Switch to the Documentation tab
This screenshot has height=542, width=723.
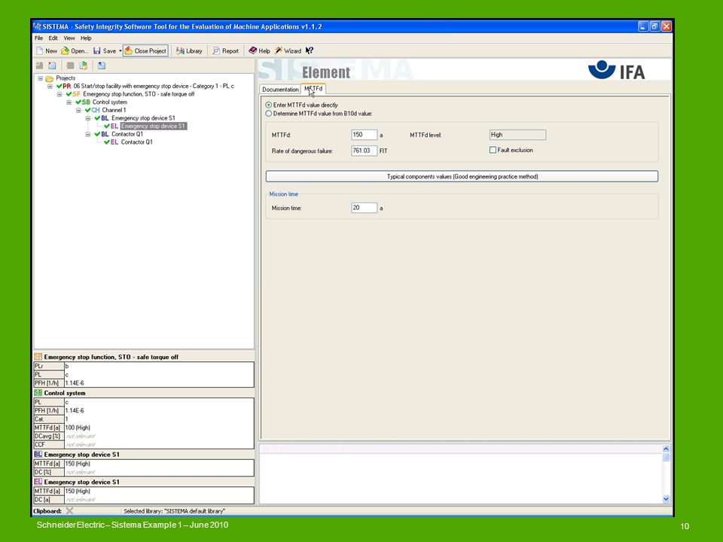280,90
